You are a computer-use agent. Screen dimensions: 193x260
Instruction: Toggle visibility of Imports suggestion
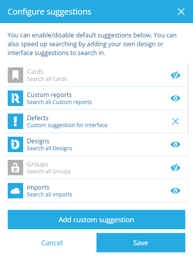click(176, 191)
